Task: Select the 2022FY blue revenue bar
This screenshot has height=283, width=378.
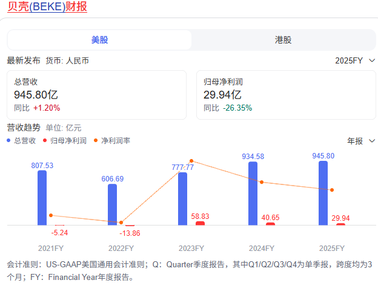Action: tap(112, 204)
